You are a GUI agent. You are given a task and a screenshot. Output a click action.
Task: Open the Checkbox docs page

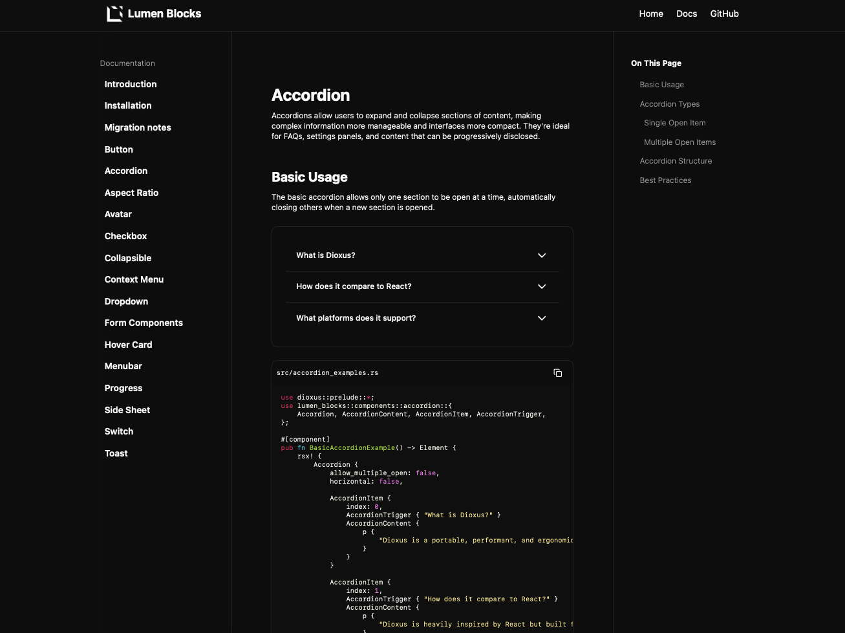point(125,236)
